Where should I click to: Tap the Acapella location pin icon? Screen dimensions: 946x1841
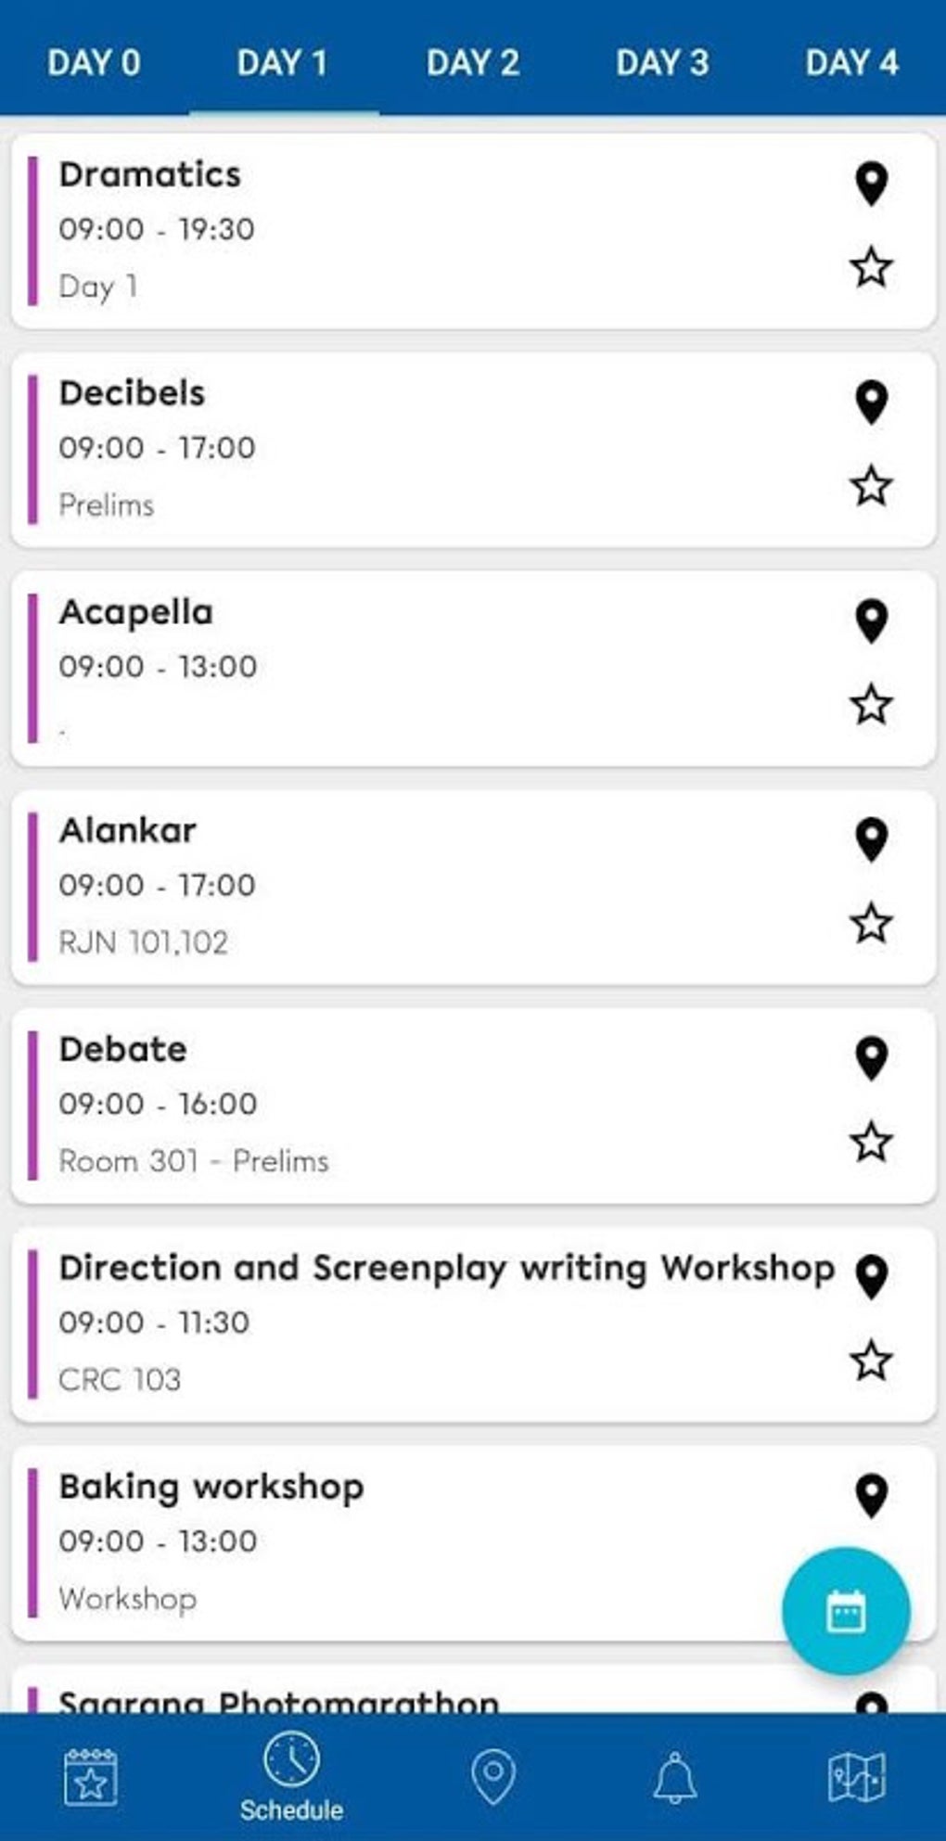[871, 621]
